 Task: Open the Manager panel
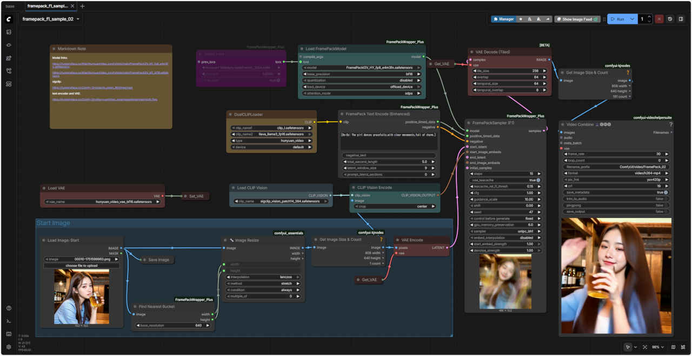(x=503, y=19)
